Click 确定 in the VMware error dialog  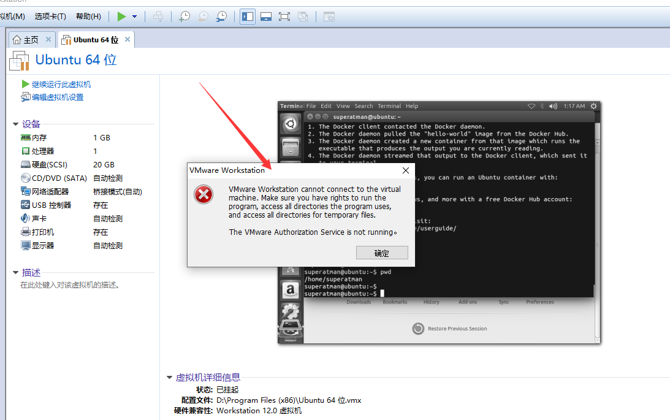click(382, 253)
